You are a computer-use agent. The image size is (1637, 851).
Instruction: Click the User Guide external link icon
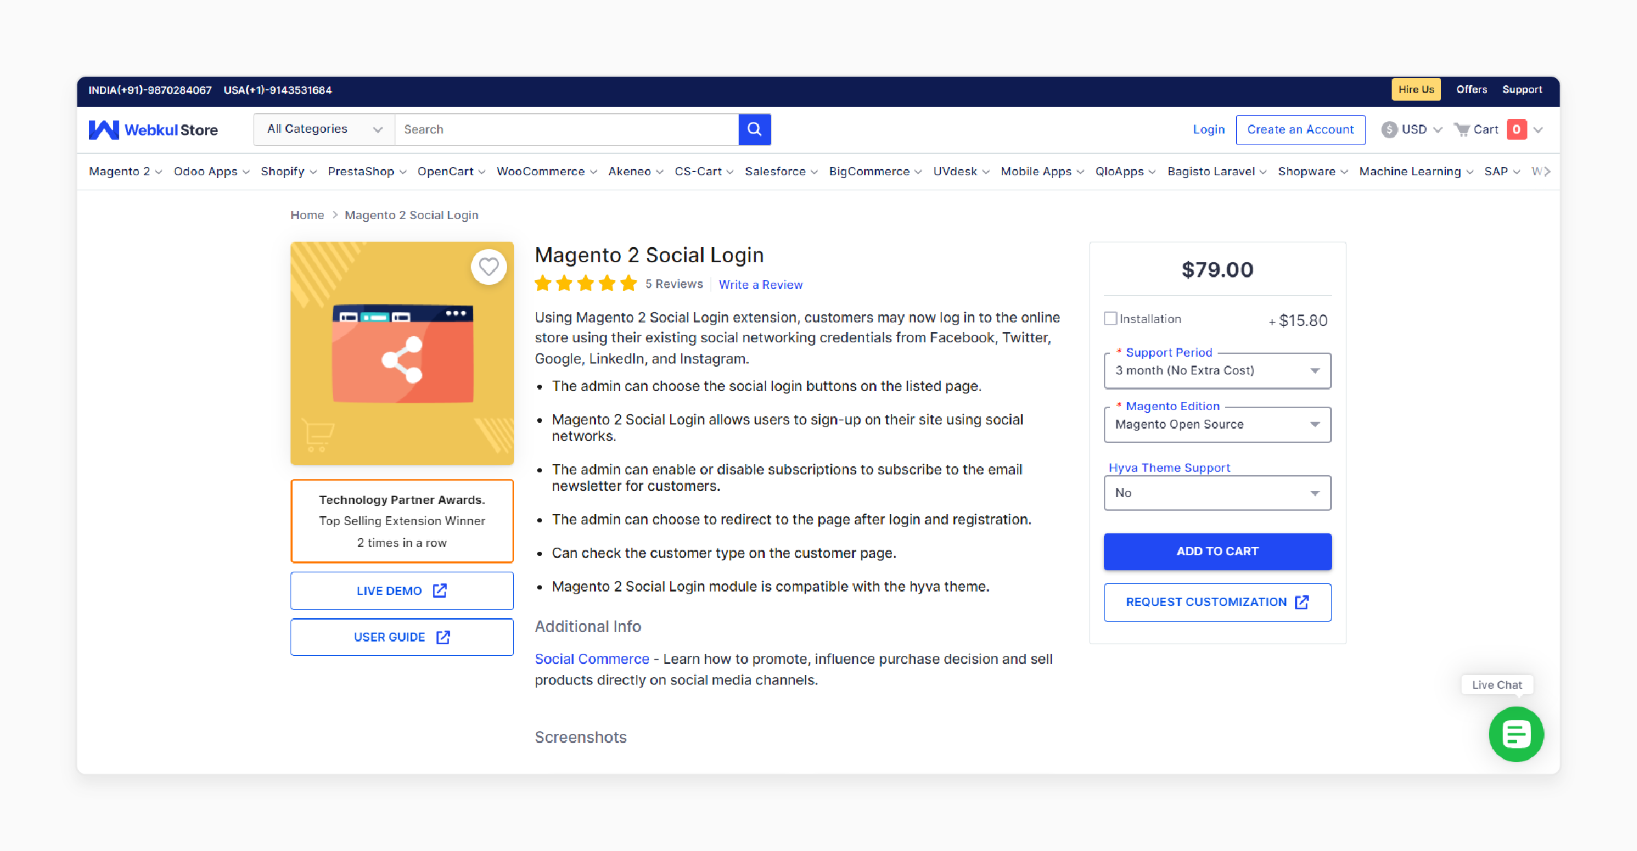[443, 637]
